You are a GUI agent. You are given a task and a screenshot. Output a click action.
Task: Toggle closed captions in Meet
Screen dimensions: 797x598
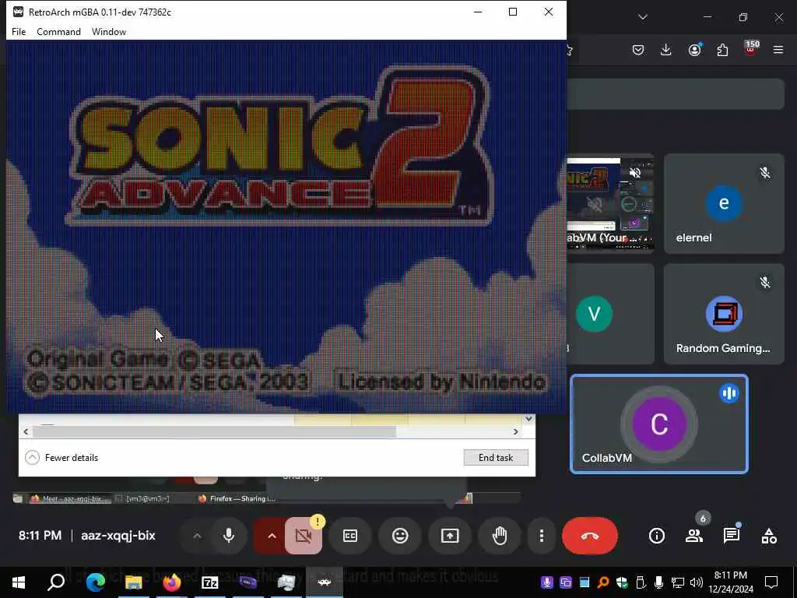click(350, 536)
